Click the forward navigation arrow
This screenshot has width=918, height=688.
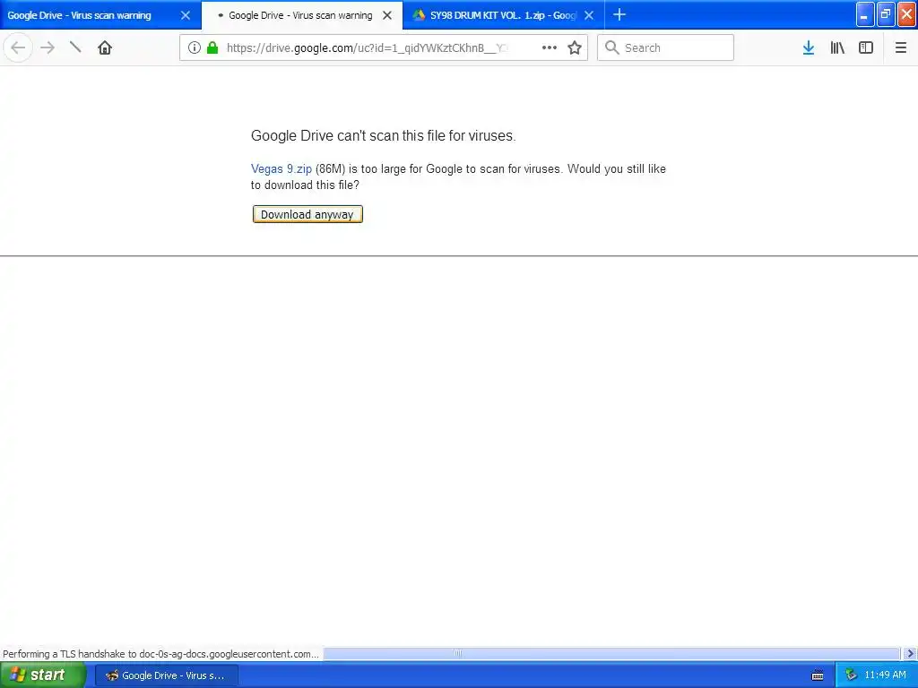(48, 47)
